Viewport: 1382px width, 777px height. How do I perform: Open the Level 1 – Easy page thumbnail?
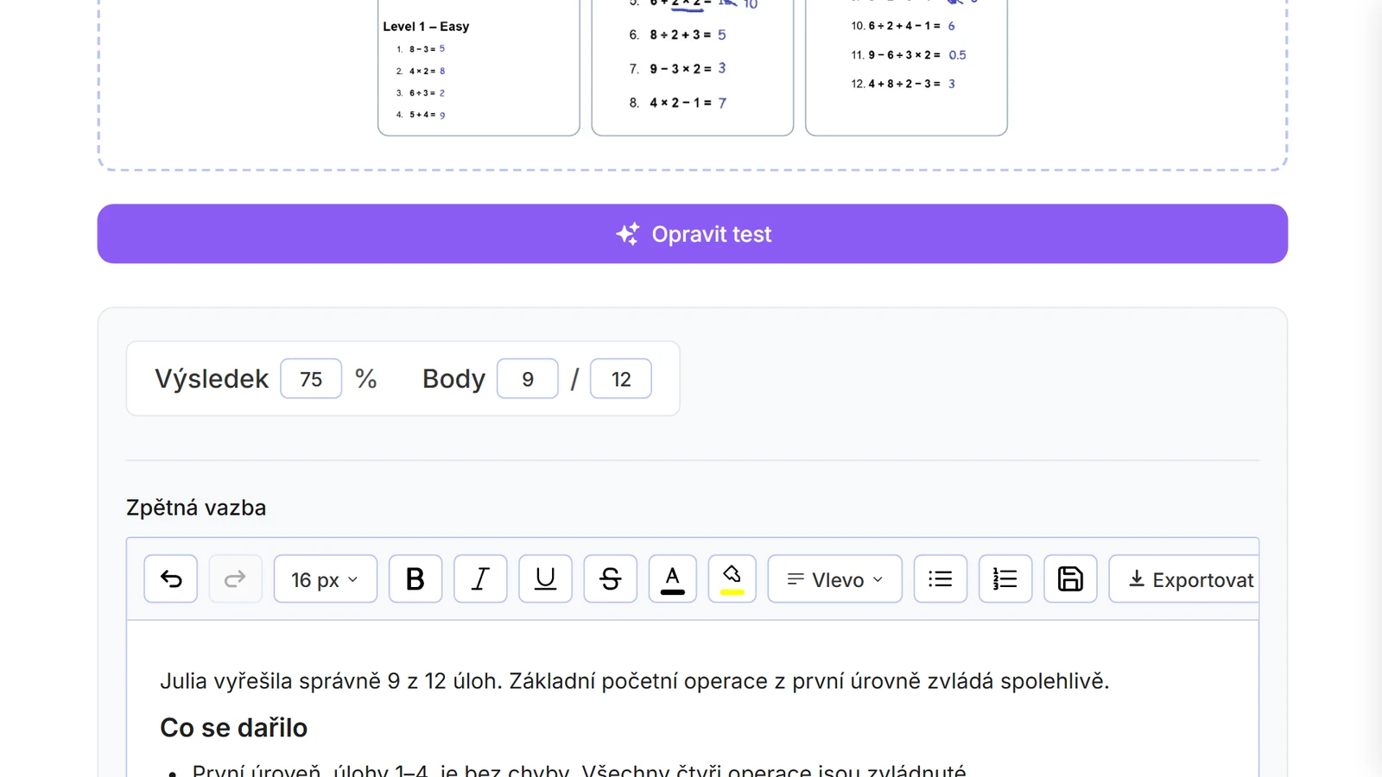click(479, 67)
